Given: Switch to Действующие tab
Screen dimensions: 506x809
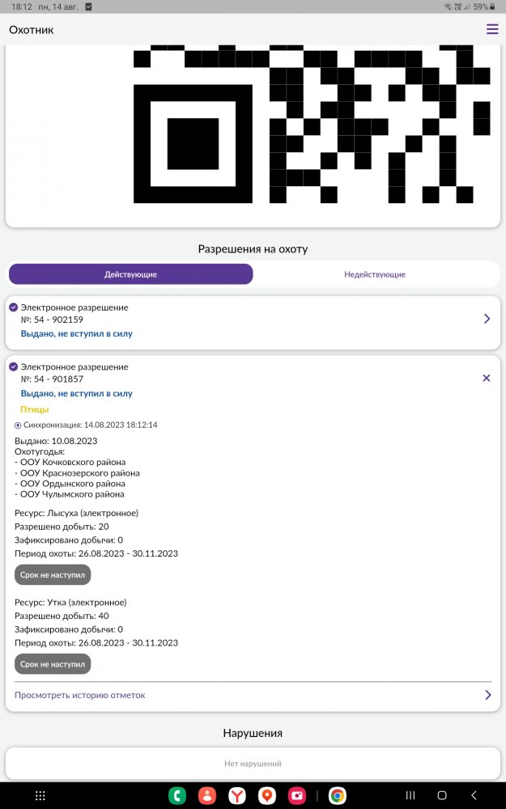Looking at the screenshot, I should [x=130, y=274].
